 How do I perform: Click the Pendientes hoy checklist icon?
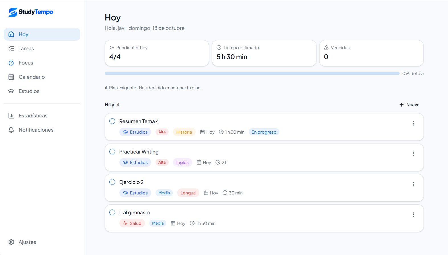(x=112, y=47)
